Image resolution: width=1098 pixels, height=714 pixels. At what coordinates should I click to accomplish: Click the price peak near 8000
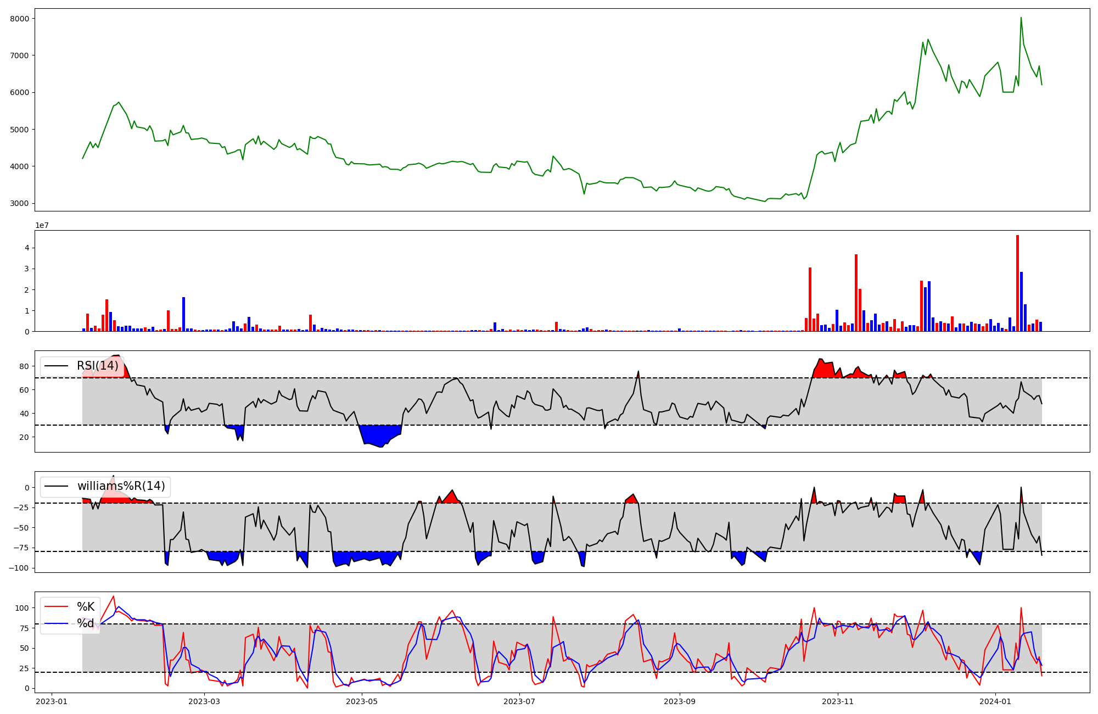coord(1021,18)
